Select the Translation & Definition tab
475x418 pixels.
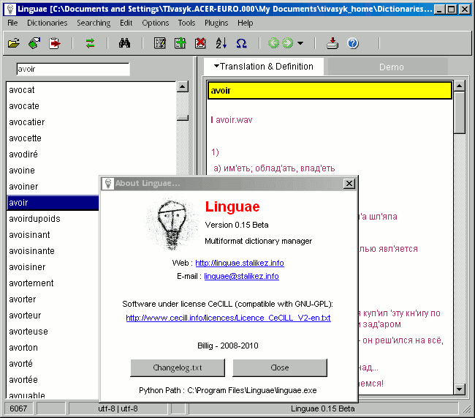point(264,67)
